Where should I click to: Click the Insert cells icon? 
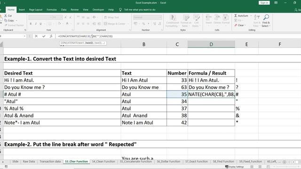click(x=209, y=19)
